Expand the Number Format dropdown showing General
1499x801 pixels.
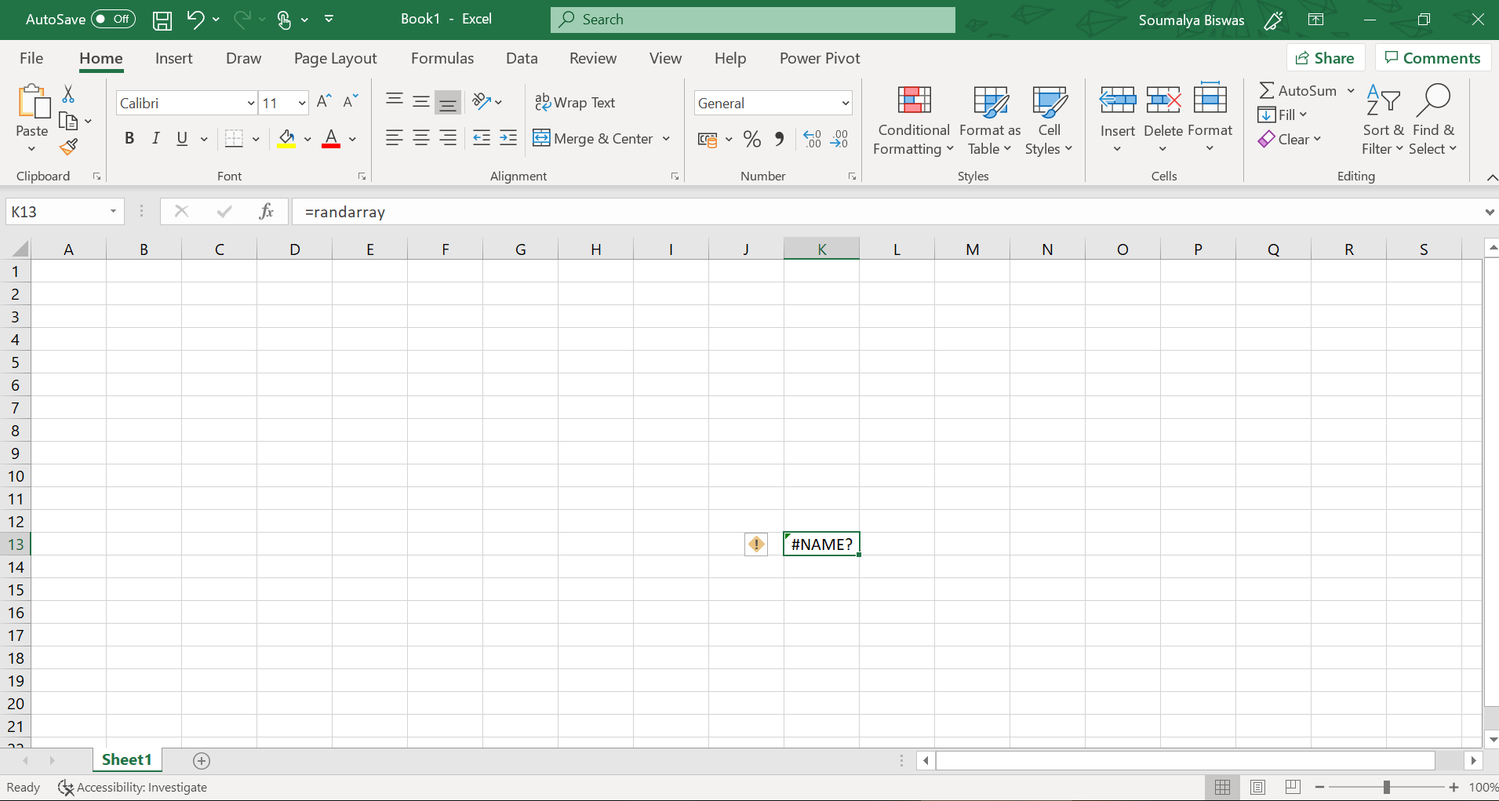click(843, 103)
